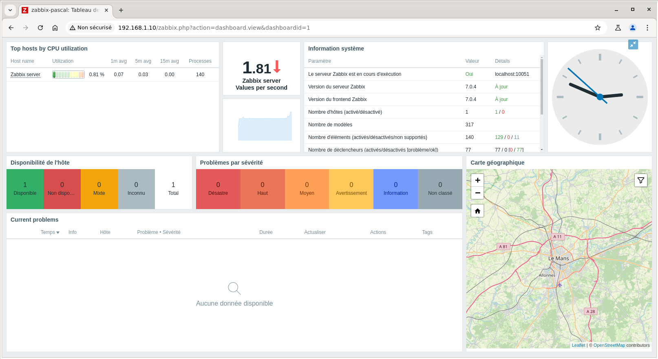The image size is (658, 359).
Task: Open the Leaflet attribution link
Action: coord(578,345)
